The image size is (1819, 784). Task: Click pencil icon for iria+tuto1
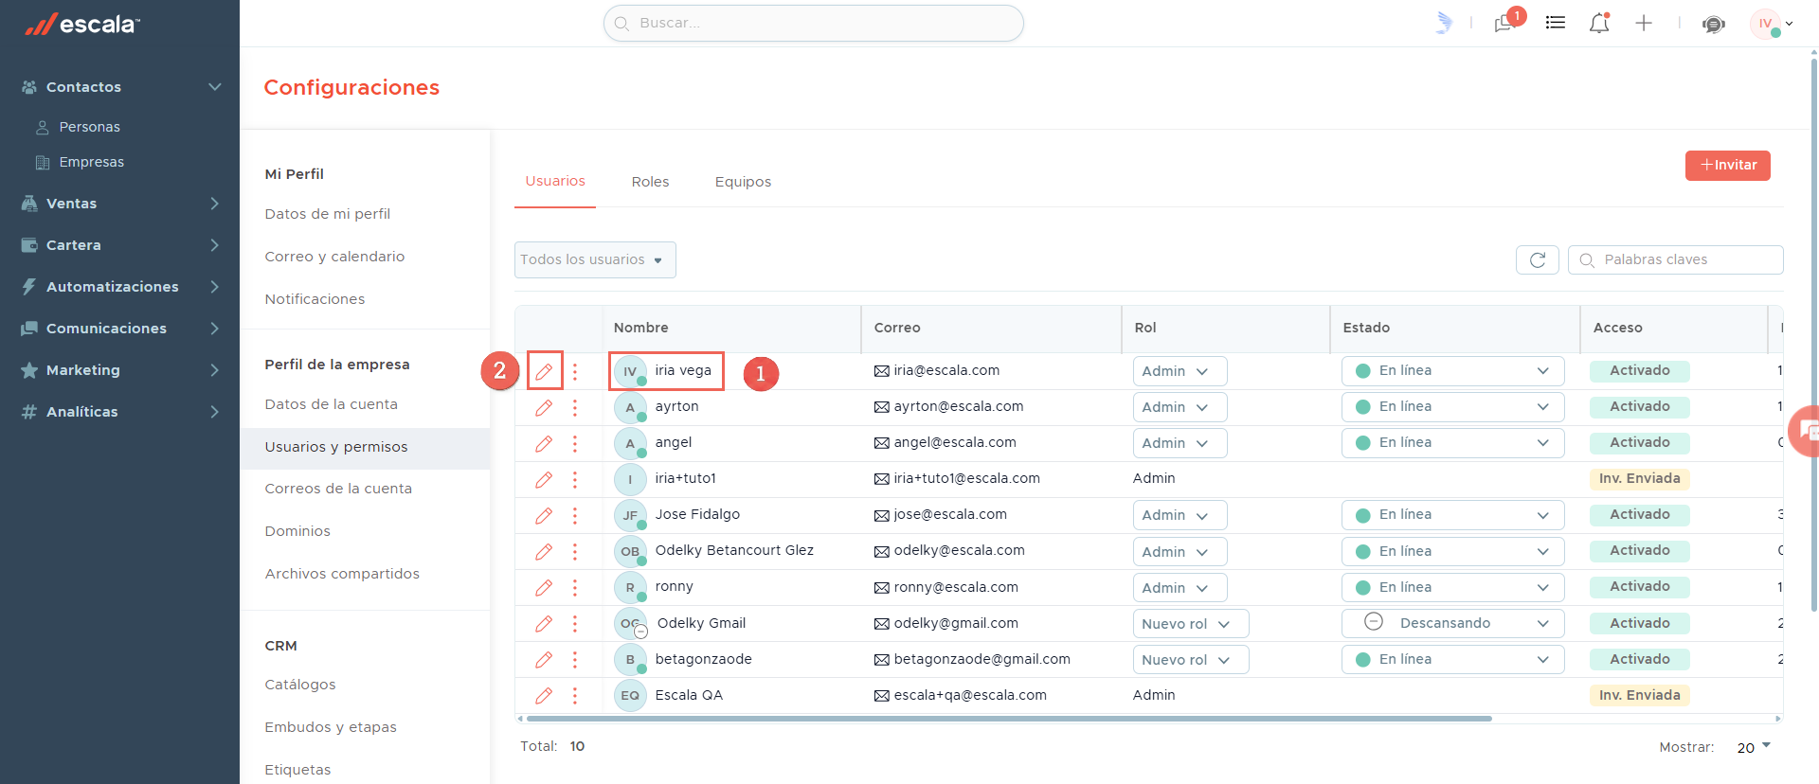click(x=544, y=479)
